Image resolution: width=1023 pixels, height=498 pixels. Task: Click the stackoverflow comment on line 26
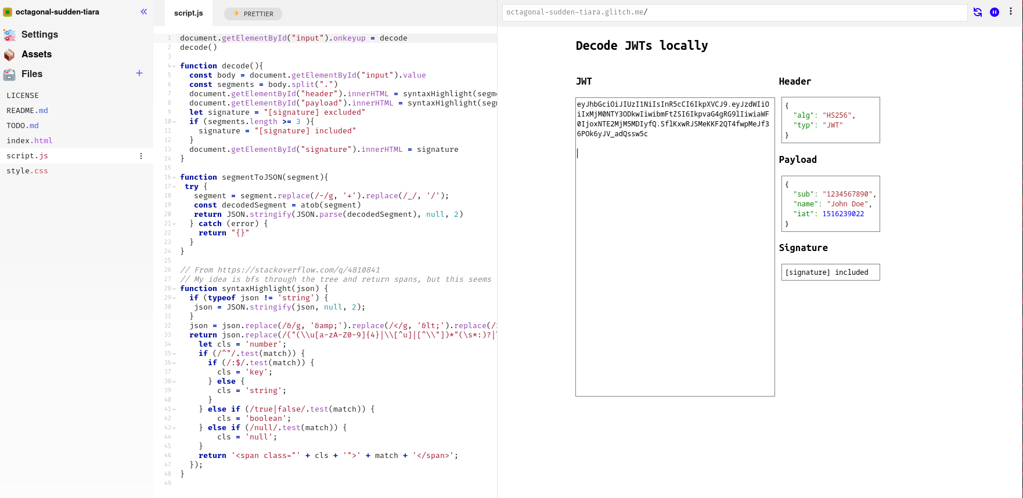tap(280, 270)
